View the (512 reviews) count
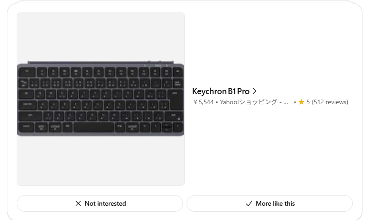369x220 pixels. tap(330, 102)
